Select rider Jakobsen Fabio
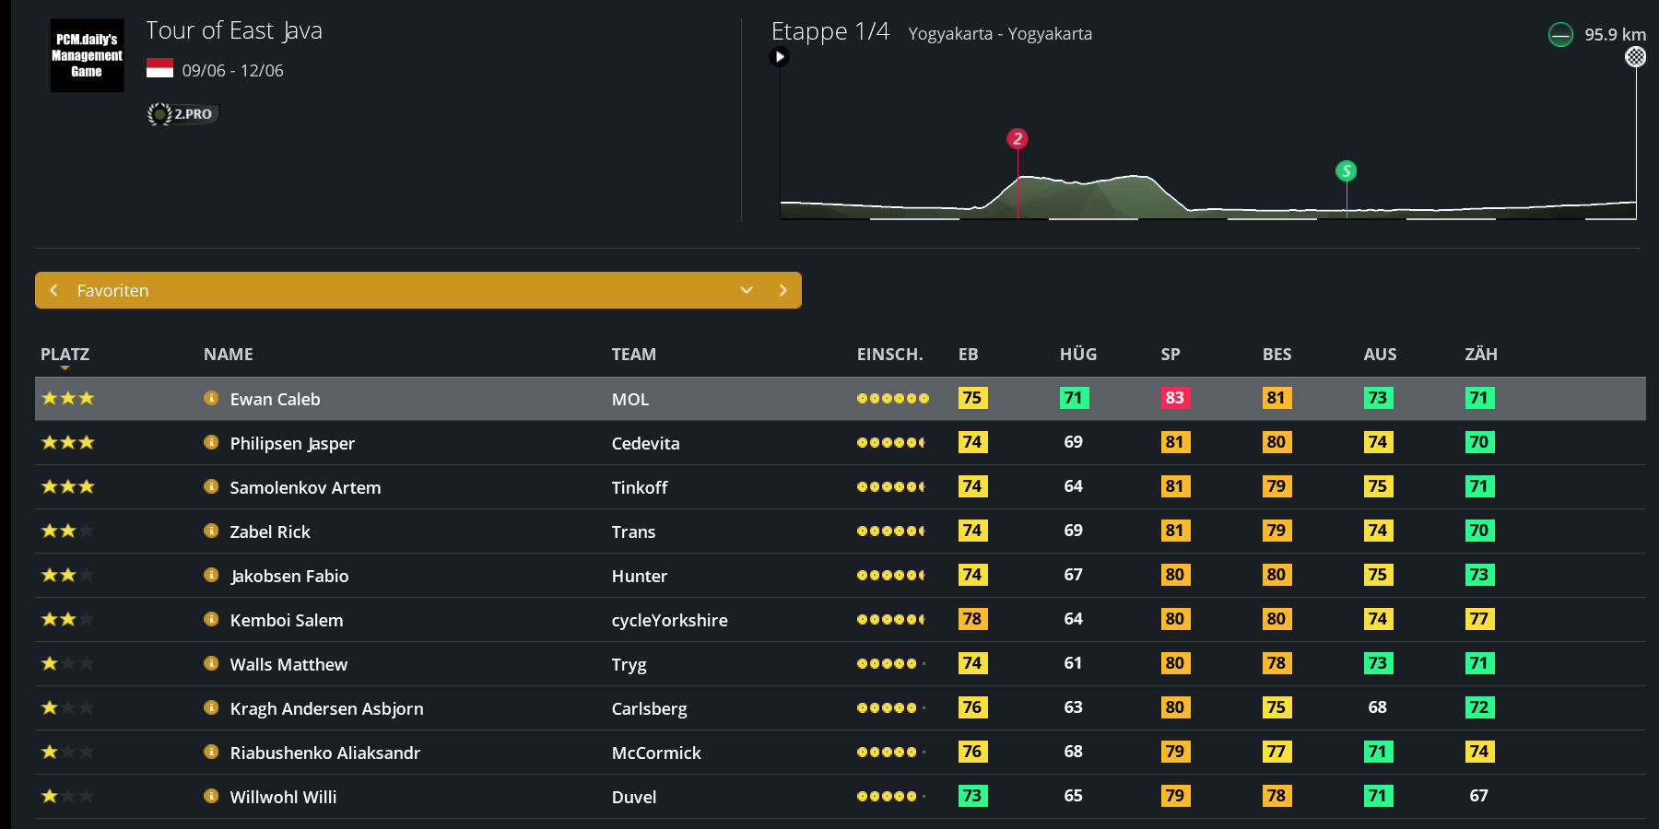The image size is (1659, 829). [289, 576]
